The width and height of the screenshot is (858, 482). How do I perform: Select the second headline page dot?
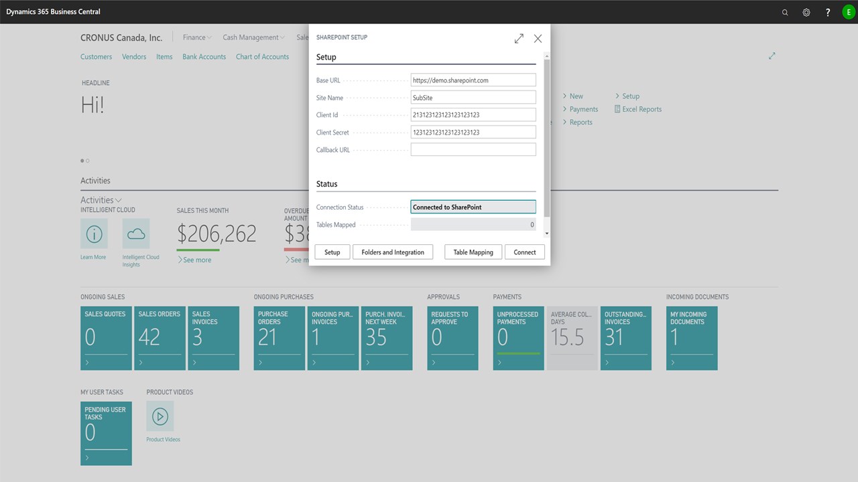point(88,161)
